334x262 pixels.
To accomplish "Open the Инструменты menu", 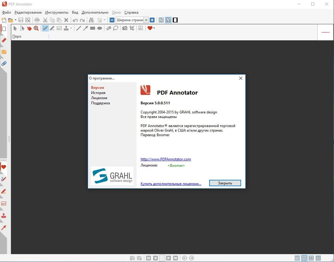I will pyautogui.click(x=57, y=12).
